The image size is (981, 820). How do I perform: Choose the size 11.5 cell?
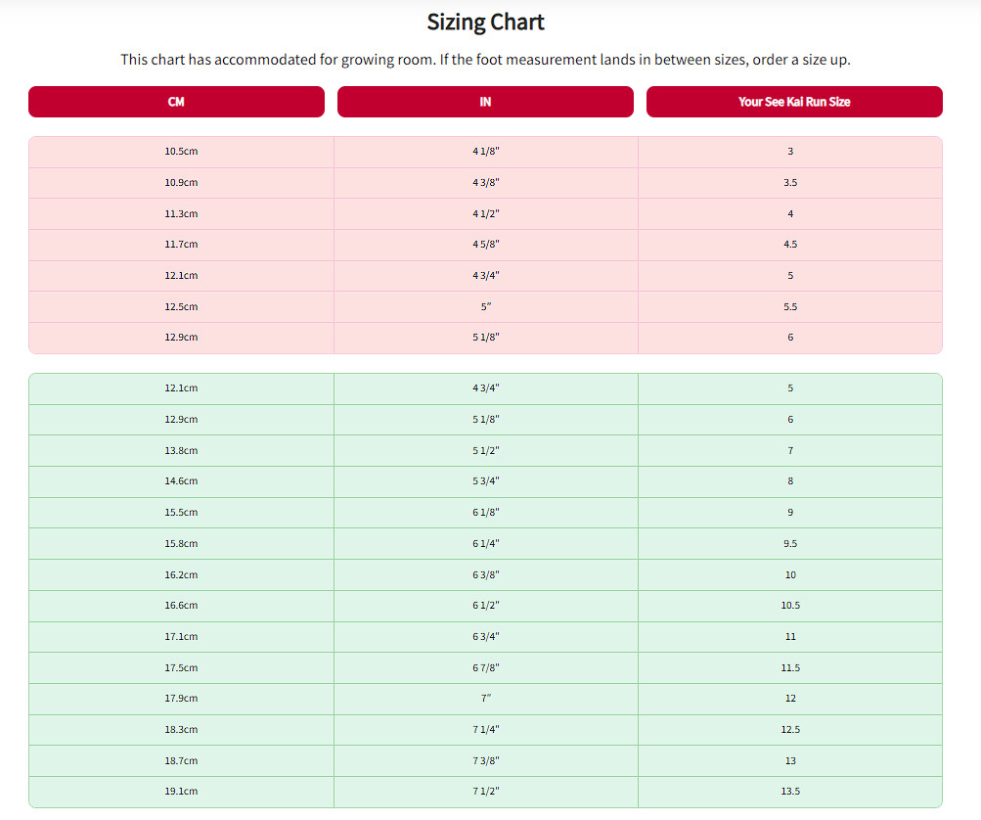(790, 668)
